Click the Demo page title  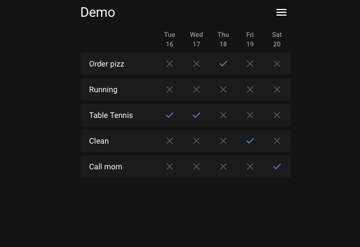98,12
